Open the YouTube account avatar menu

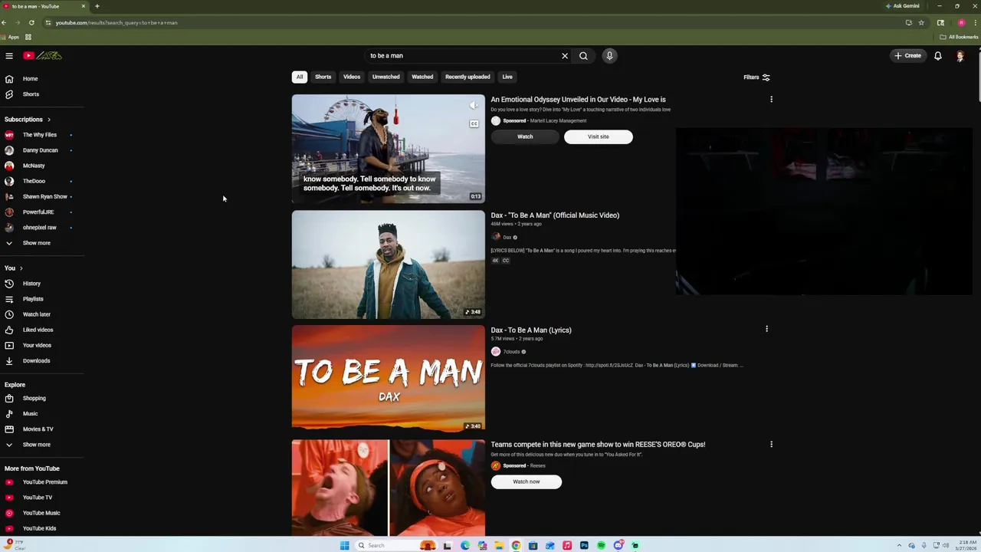960,56
